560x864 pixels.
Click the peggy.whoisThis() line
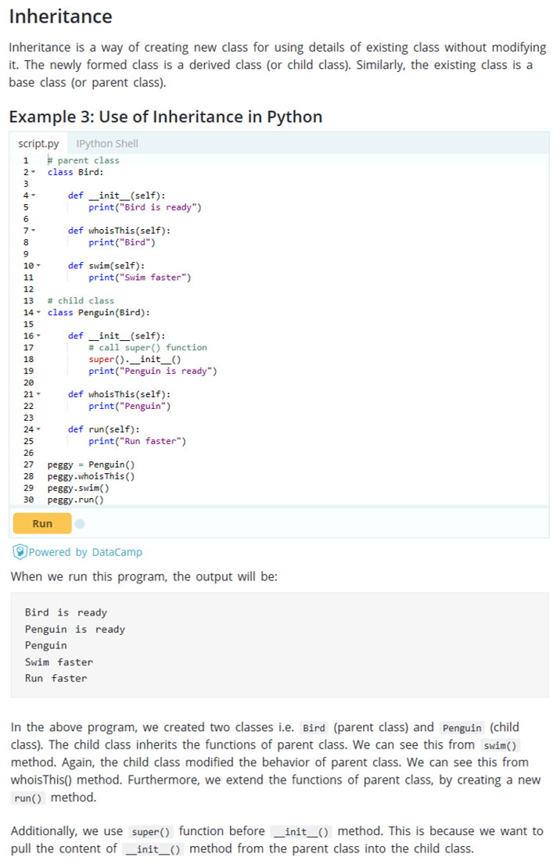tap(91, 476)
